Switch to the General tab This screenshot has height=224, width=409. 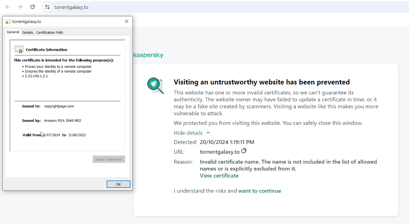[x=13, y=32]
